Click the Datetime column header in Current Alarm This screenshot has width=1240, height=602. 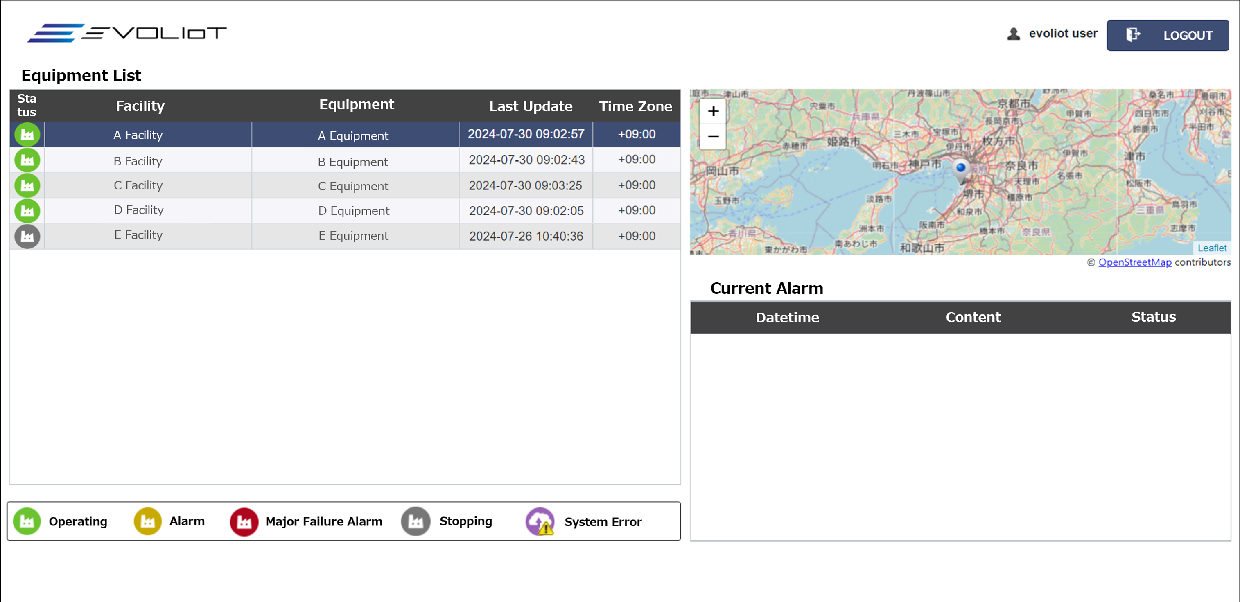click(786, 318)
